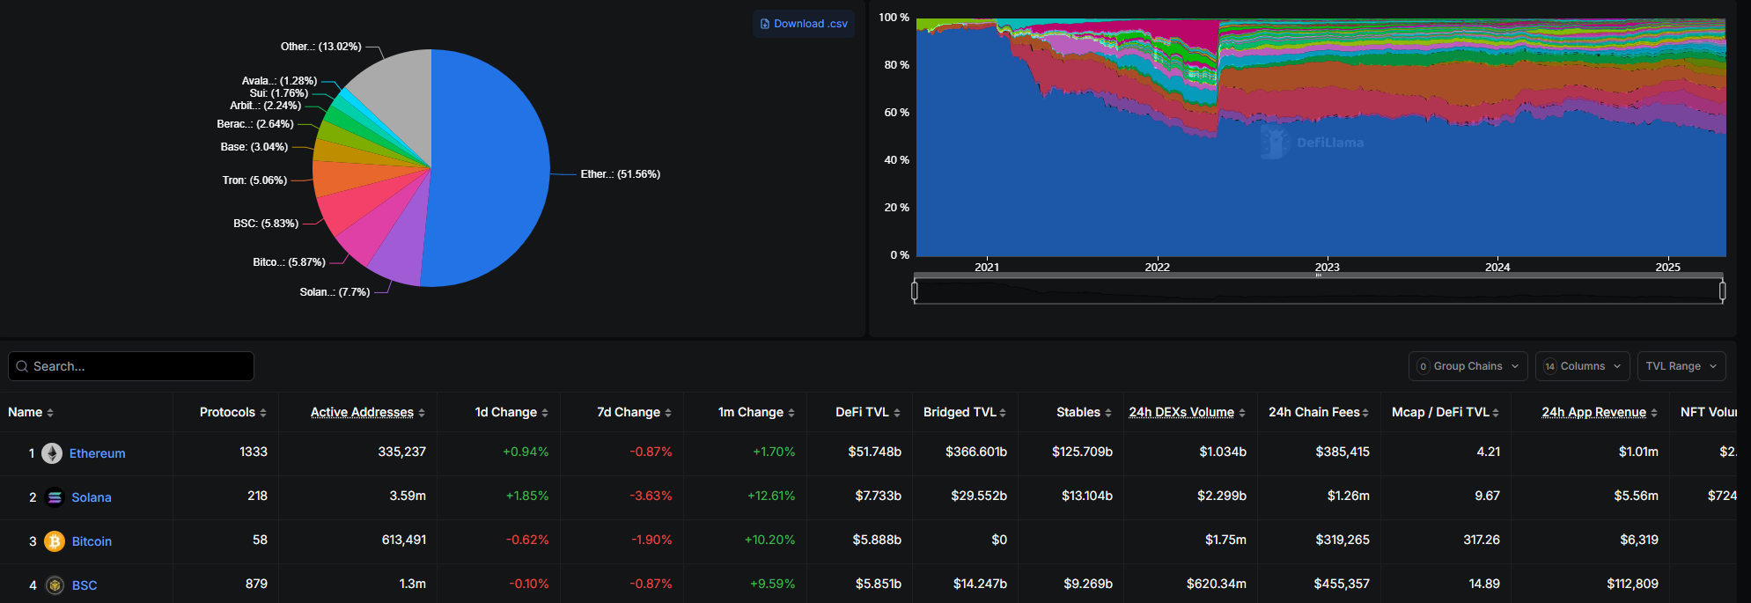Sort by 7d Change sort arrows
The height and width of the screenshot is (603, 1751).
click(x=668, y=413)
